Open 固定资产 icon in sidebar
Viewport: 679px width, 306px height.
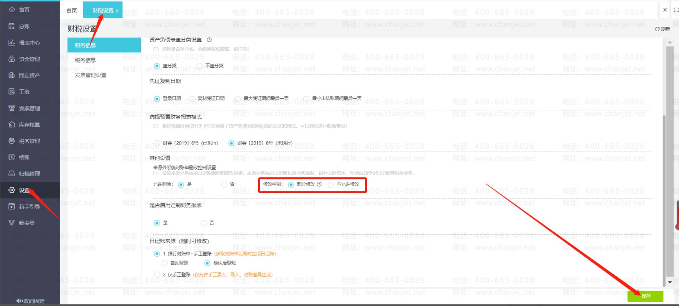point(12,75)
